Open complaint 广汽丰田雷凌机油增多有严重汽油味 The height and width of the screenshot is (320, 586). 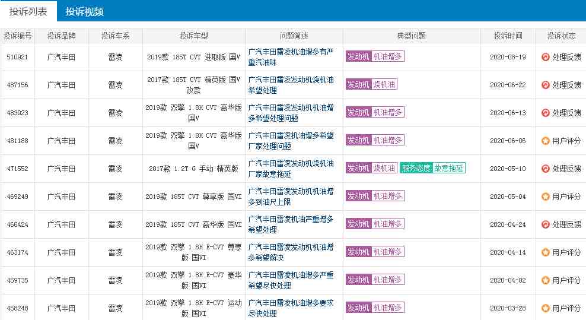[x=291, y=57]
